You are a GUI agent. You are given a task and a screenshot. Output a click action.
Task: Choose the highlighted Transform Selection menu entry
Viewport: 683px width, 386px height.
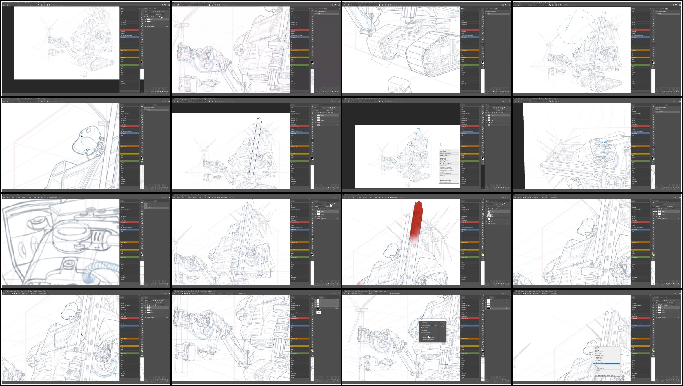pos(607,364)
